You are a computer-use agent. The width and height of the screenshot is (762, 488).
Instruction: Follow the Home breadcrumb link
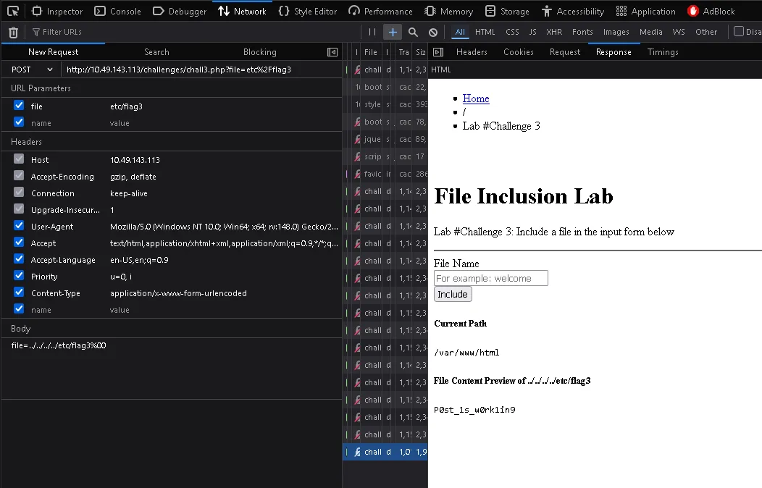pyautogui.click(x=476, y=98)
